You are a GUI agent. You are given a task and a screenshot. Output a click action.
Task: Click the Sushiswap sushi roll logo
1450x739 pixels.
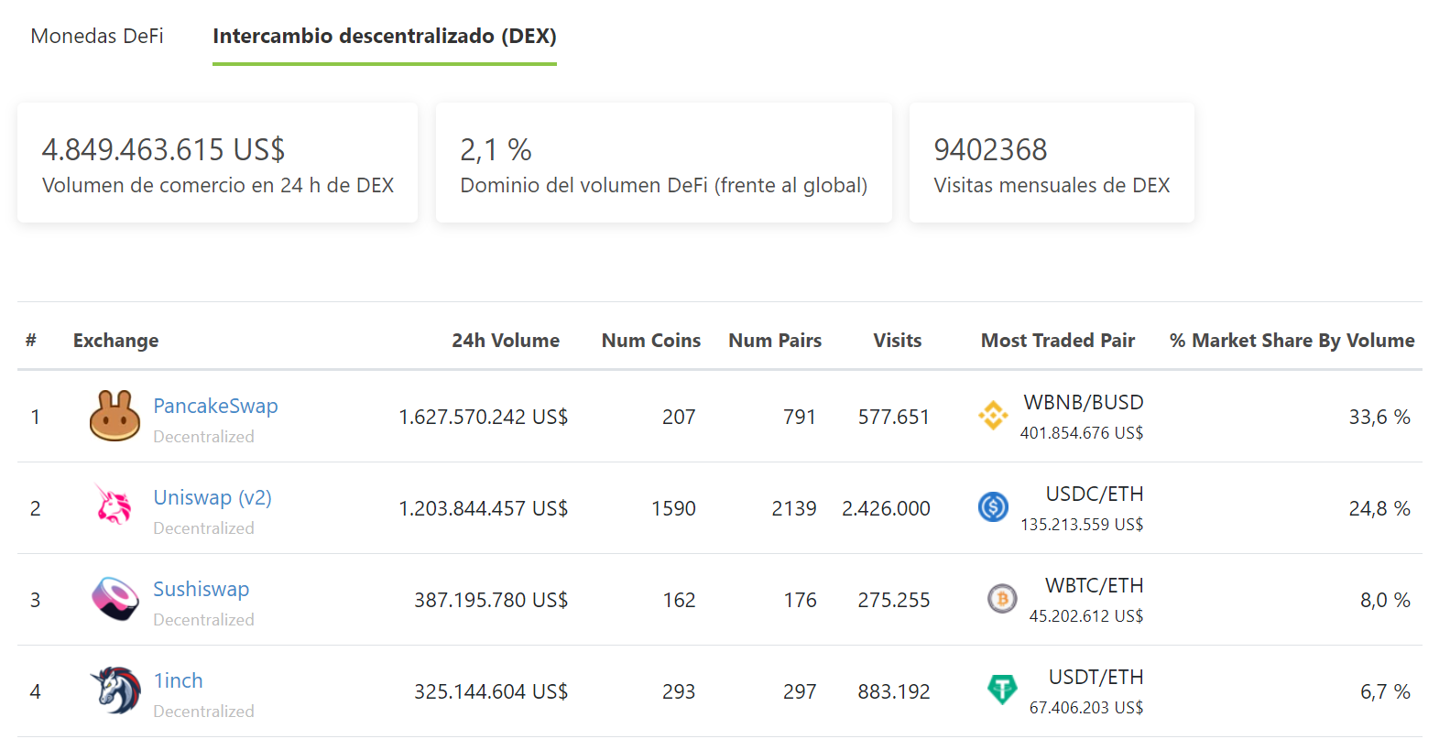[115, 599]
